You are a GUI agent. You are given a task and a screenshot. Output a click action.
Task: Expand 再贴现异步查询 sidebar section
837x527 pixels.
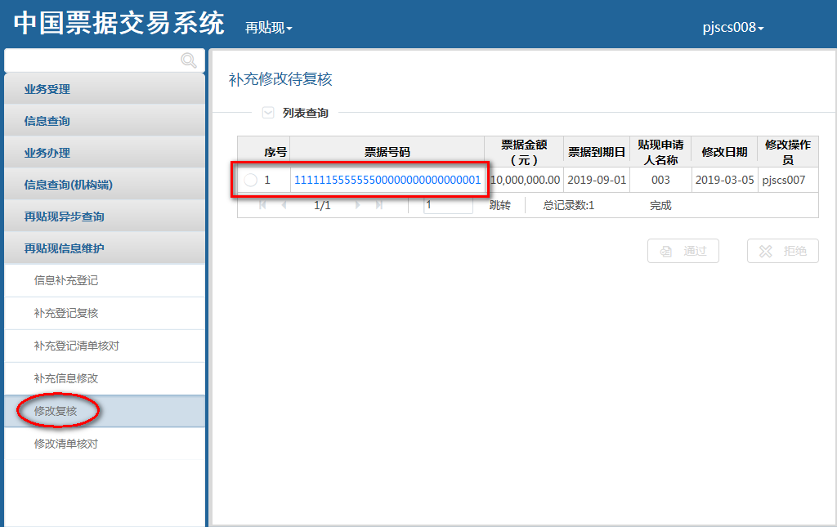105,217
